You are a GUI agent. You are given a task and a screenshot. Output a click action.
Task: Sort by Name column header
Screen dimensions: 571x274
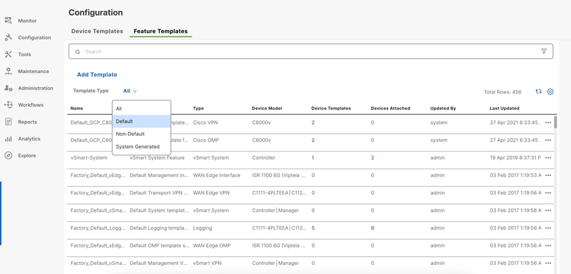pyautogui.click(x=77, y=108)
